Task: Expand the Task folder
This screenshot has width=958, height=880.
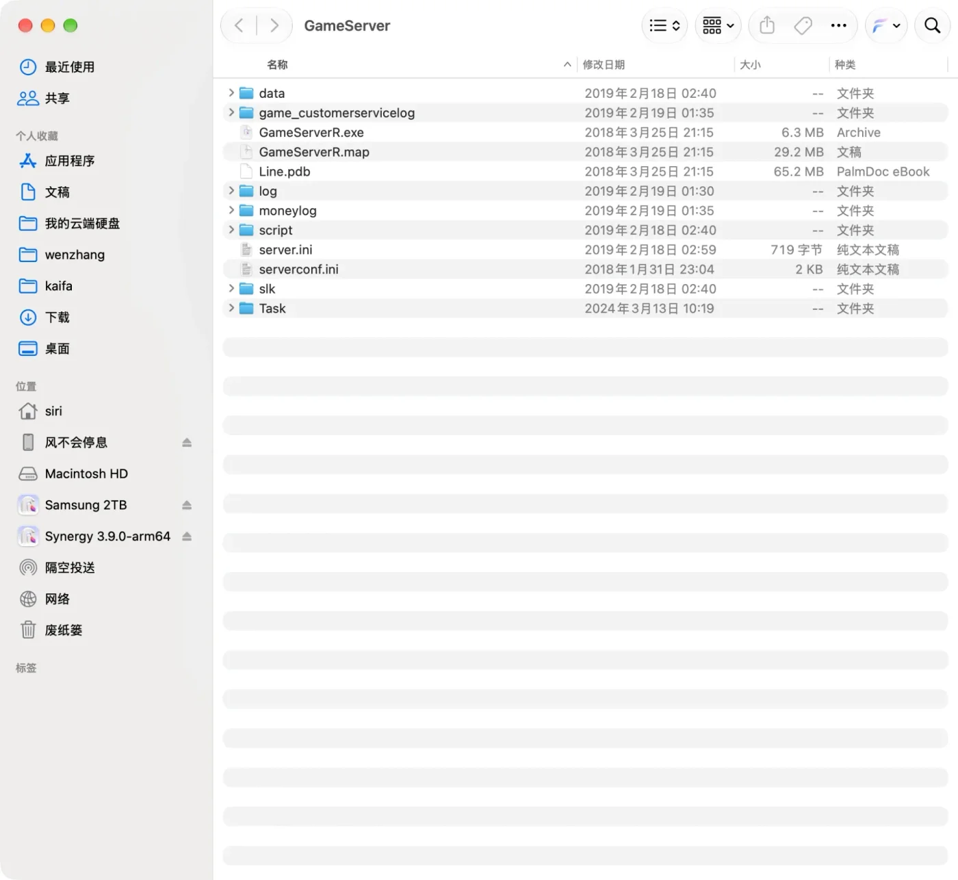Action: [x=231, y=308]
